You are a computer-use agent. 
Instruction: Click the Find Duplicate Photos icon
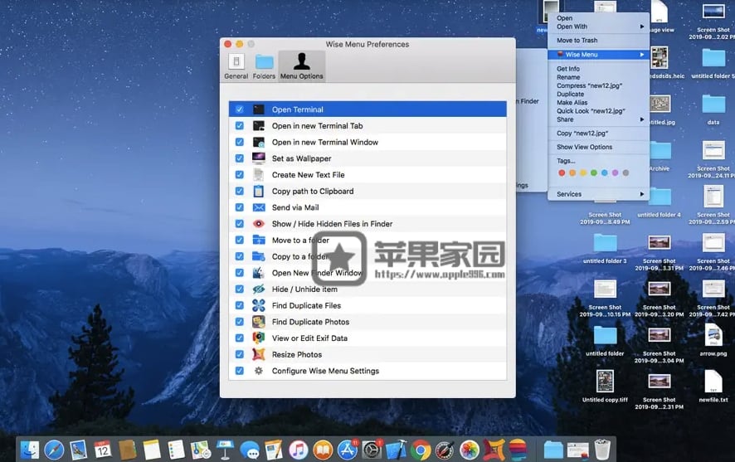tap(258, 322)
